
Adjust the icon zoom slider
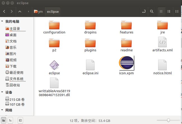(168, 120)
